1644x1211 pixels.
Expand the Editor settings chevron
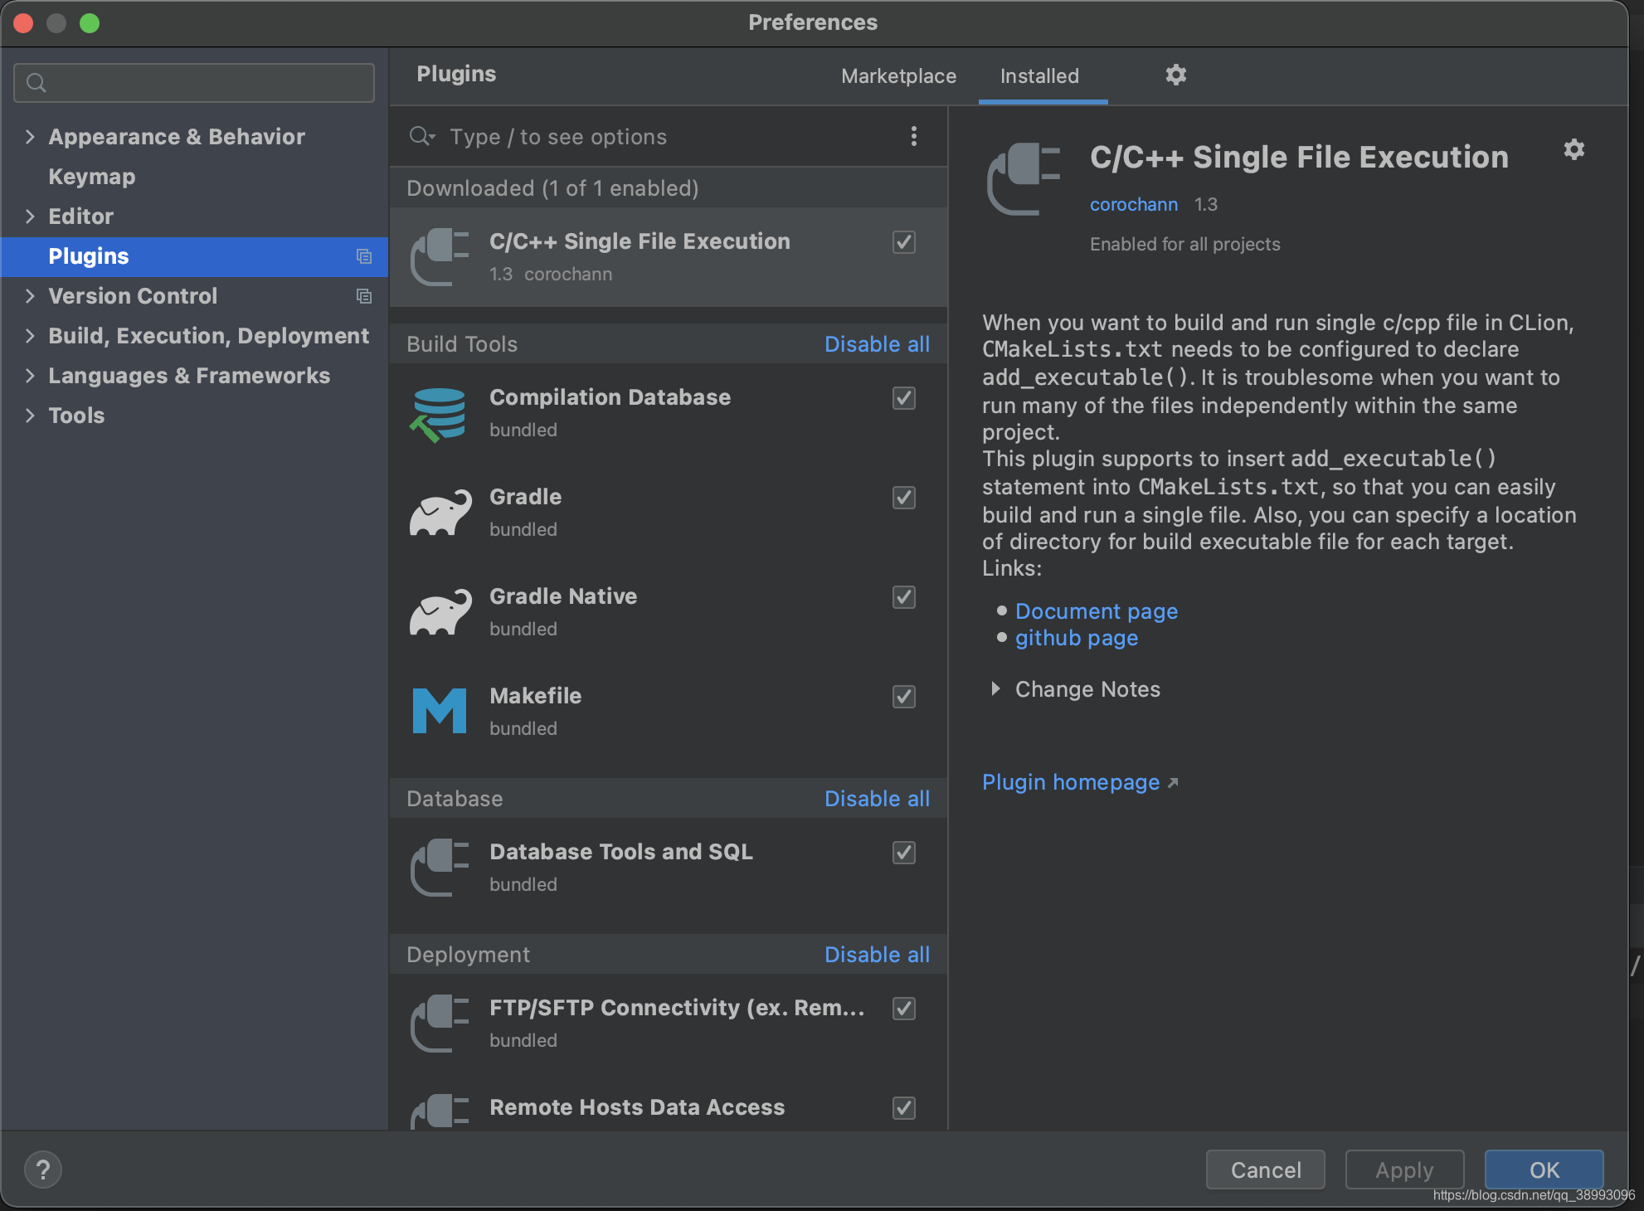[x=30, y=216]
